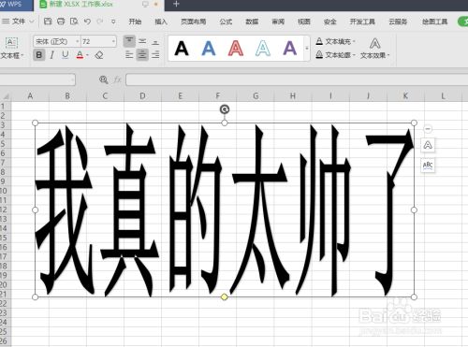Set vertical alignment to middle
The height and width of the screenshot is (347, 468).
(142, 41)
